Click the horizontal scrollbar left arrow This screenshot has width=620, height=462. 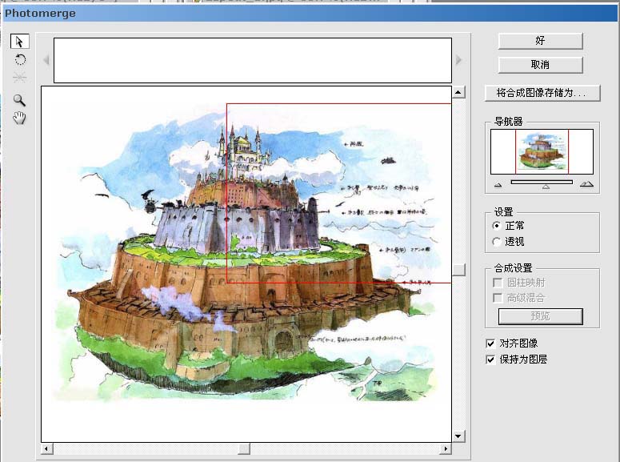pyautogui.click(x=46, y=448)
